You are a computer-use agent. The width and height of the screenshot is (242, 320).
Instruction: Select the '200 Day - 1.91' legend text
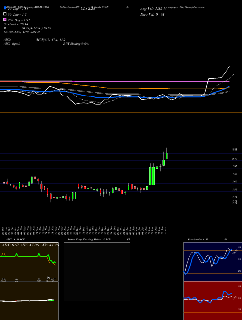coord(19,20)
